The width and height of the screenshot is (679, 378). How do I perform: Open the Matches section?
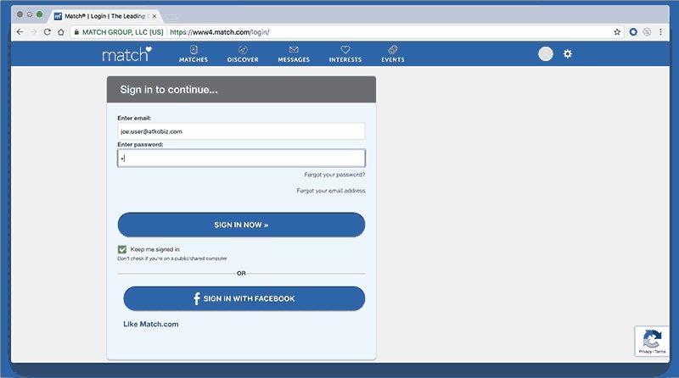pos(194,54)
